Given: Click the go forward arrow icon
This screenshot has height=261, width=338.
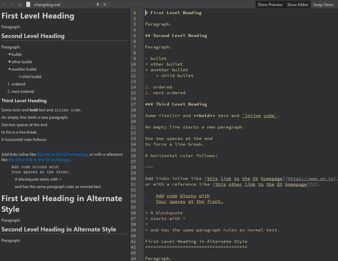Looking at the screenshot, I should [12, 4].
